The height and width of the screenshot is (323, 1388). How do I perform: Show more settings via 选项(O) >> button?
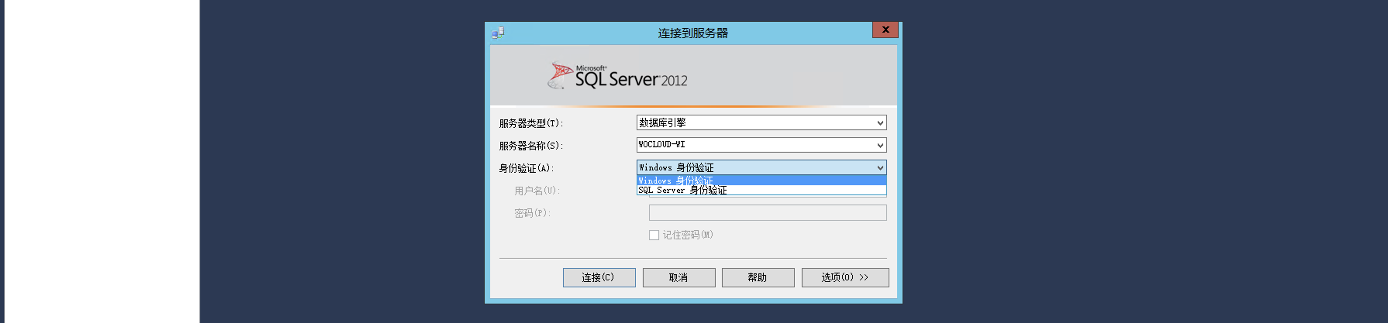tap(844, 278)
